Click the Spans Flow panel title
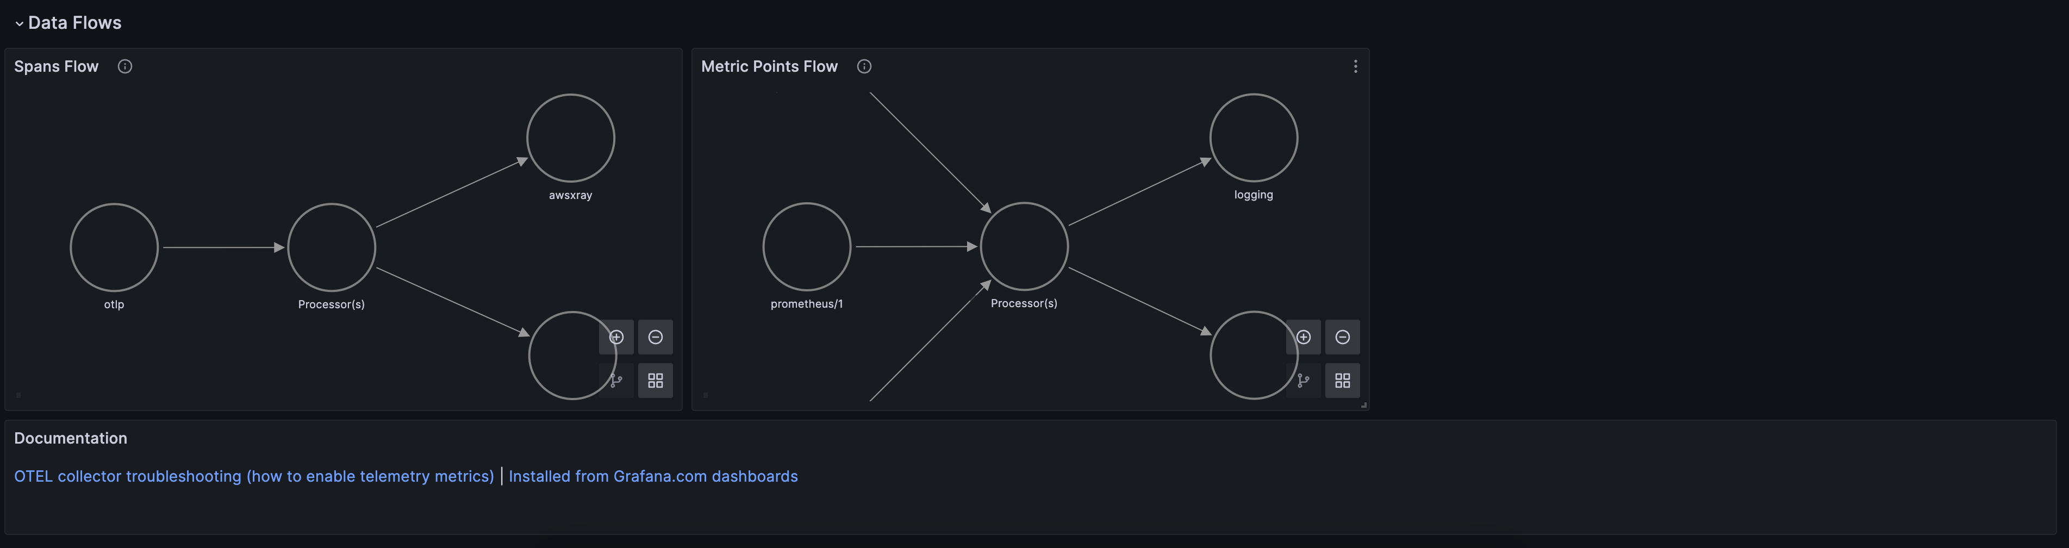This screenshot has width=2069, height=548. [56, 67]
